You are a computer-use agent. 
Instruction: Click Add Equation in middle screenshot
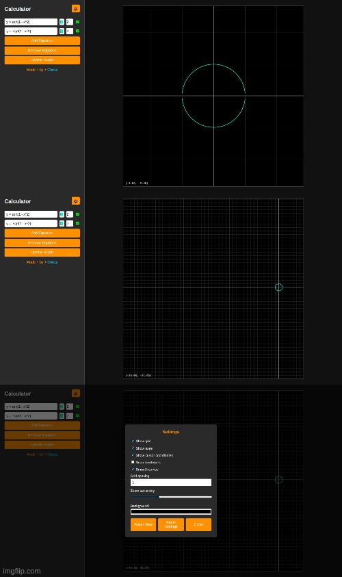(x=42, y=233)
